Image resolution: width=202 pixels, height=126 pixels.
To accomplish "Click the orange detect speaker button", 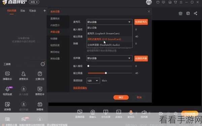I will click(x=141, y=58).
